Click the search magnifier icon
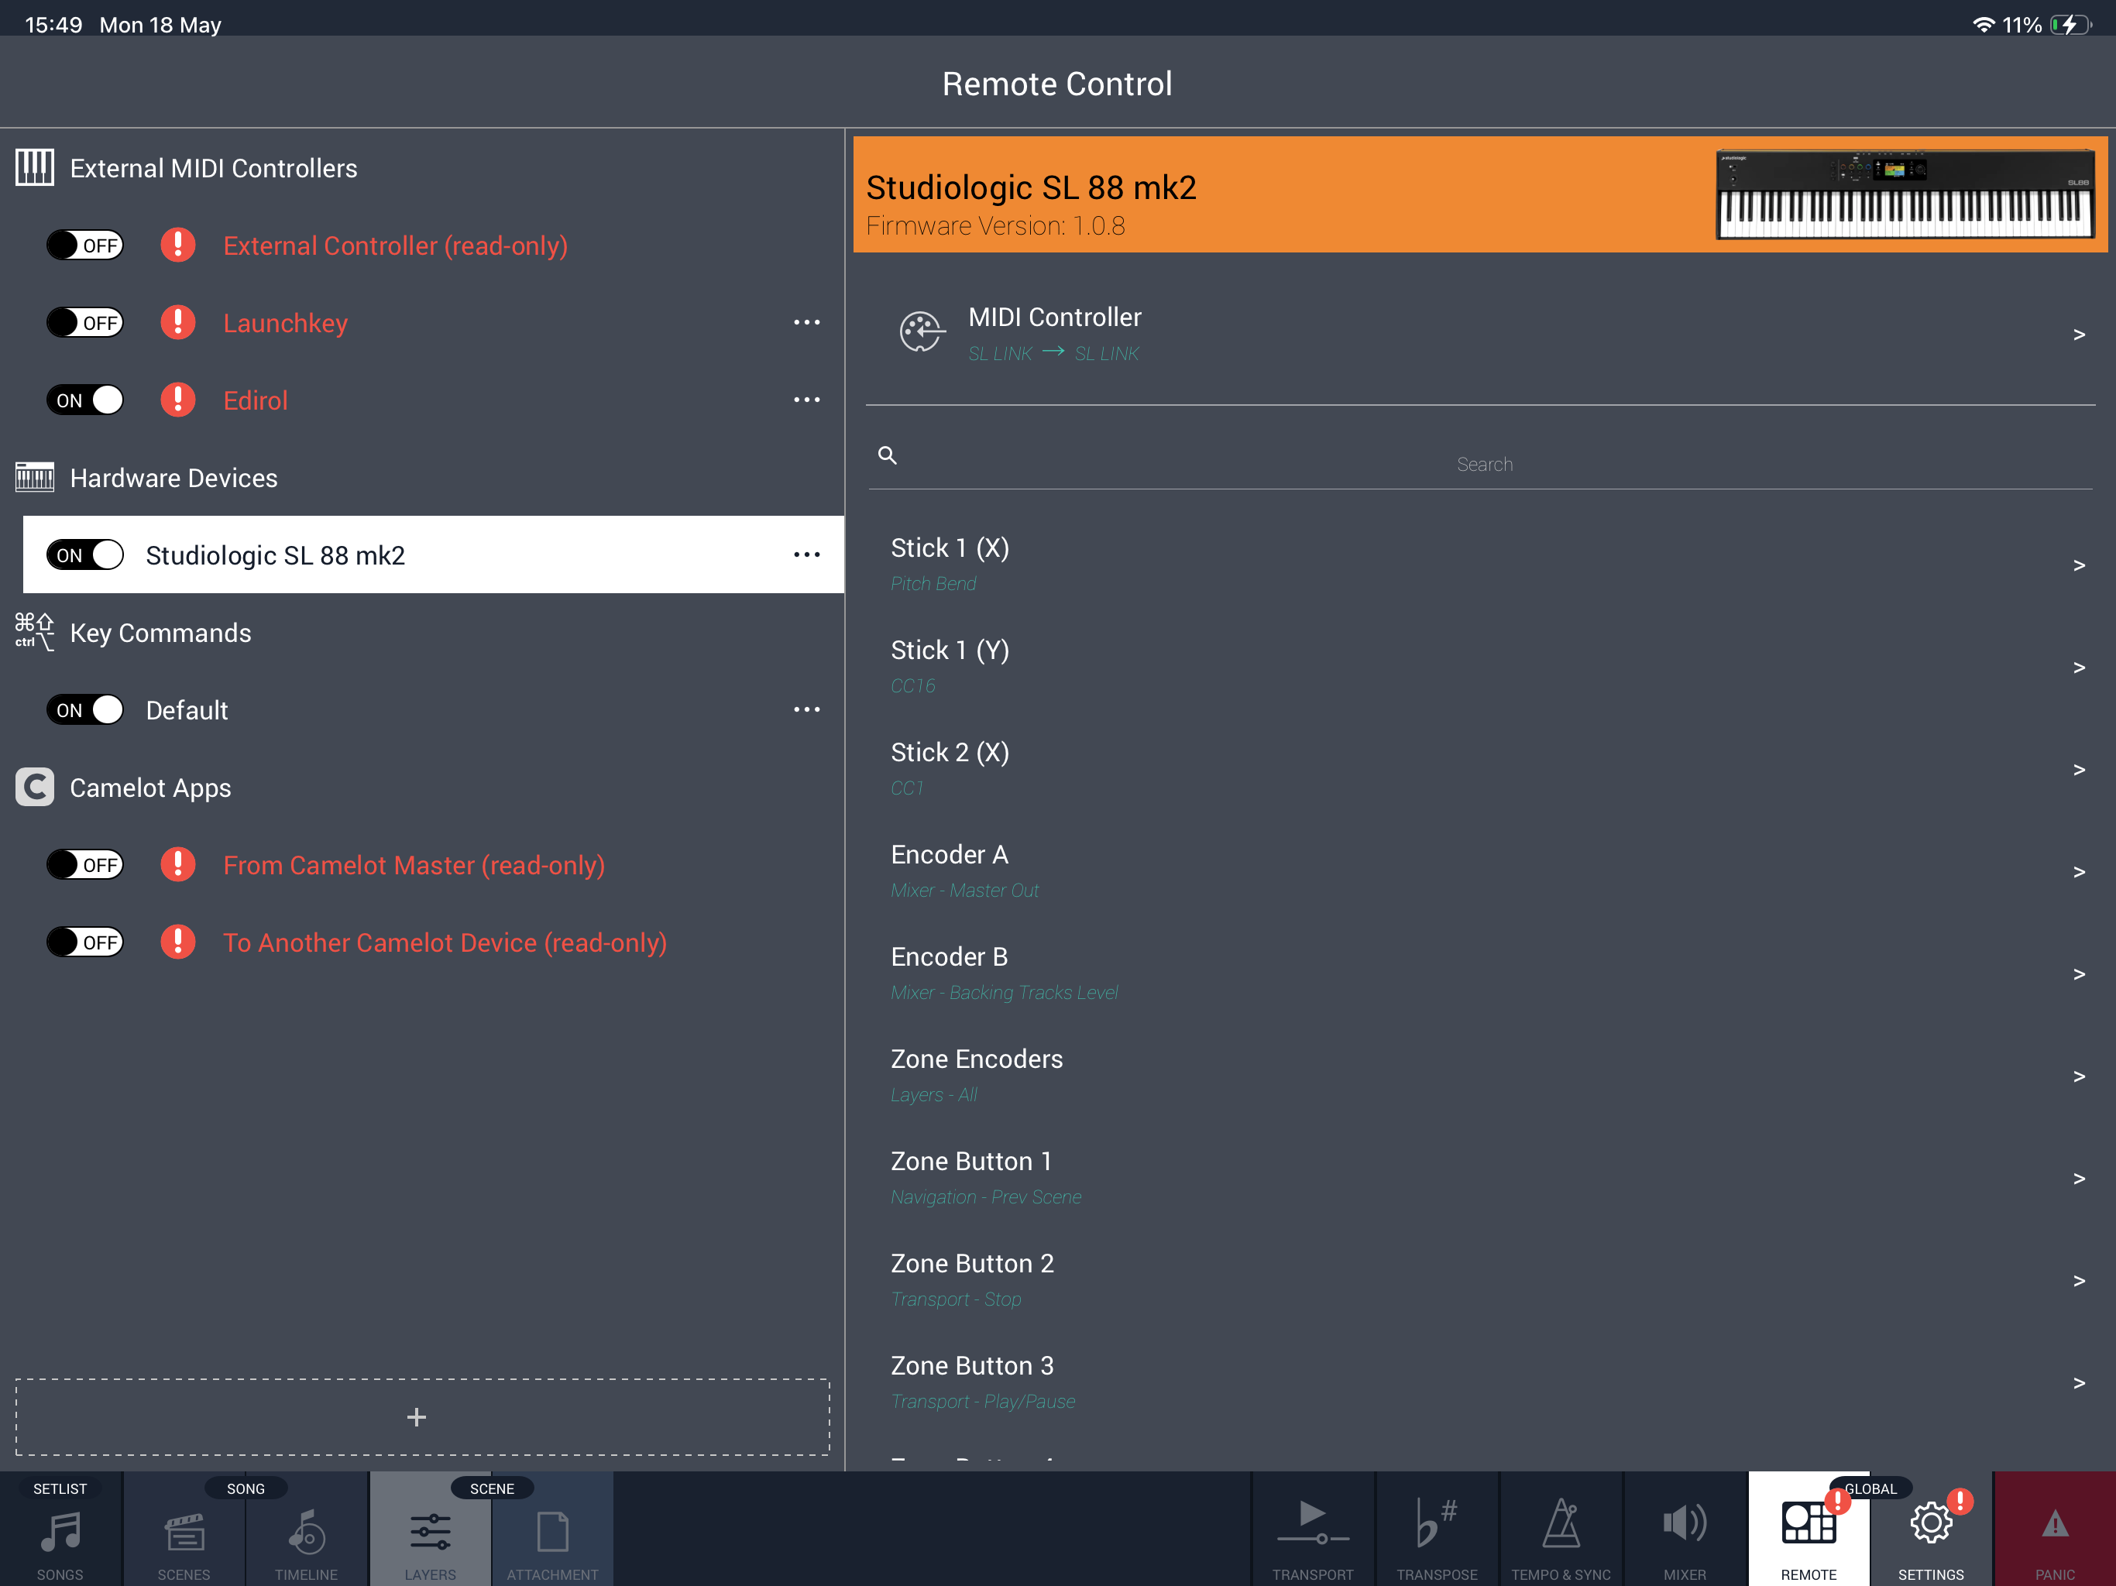The width and height of the screenshot is (2116, 1586). (x=888, y=455)
